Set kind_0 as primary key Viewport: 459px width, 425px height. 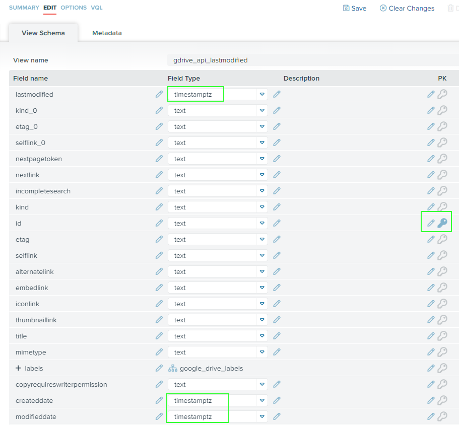[442, 110]
